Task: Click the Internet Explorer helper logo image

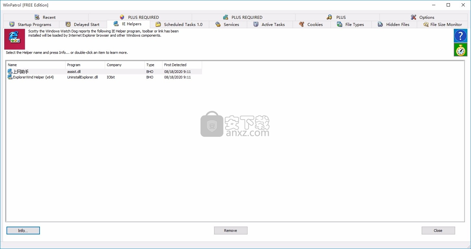Action: tap(15, 39)
